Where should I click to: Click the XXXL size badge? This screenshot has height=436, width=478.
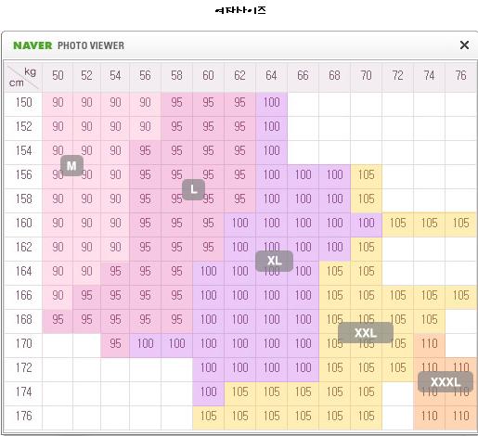[446, 381]
